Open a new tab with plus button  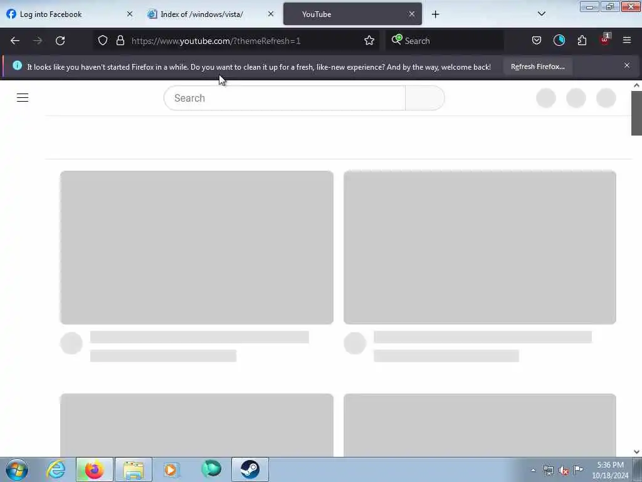point(435,14)
